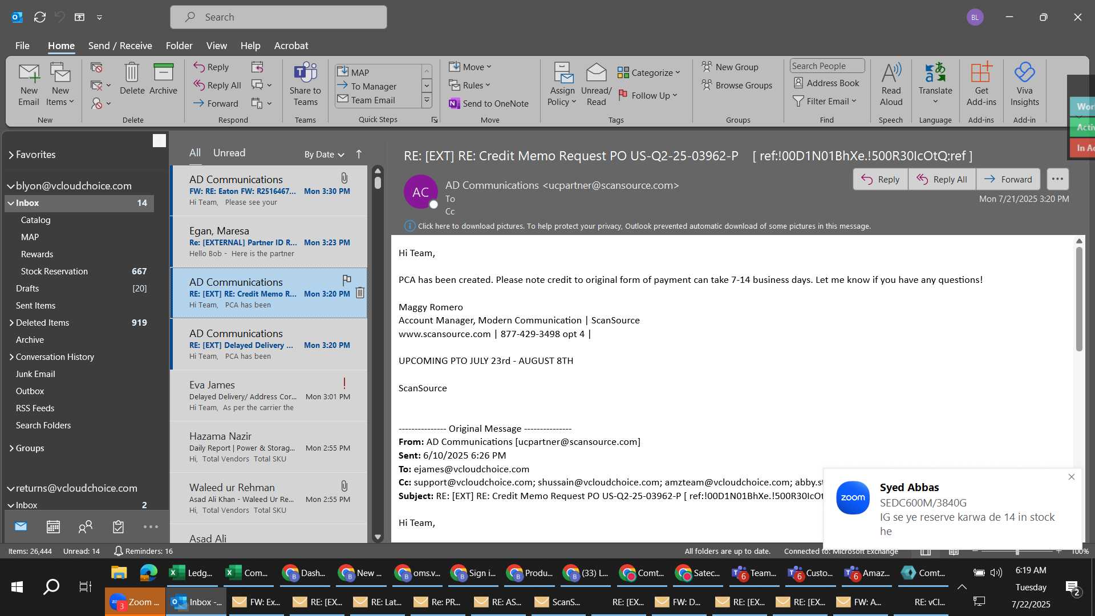This screenshot has height=616, width=1095.
Task: Switch to Mail view in navigation bar
Action: pos(21,526)
